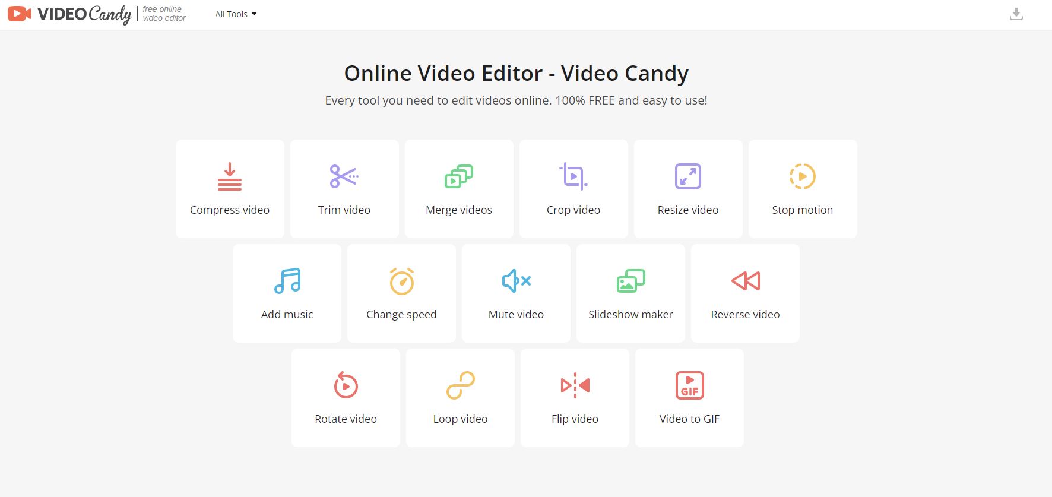Select the Loop video label
This screenshot has height=497, width=1052.
(461, 419)
